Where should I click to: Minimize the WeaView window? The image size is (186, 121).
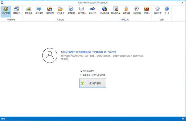click(178, 3)
